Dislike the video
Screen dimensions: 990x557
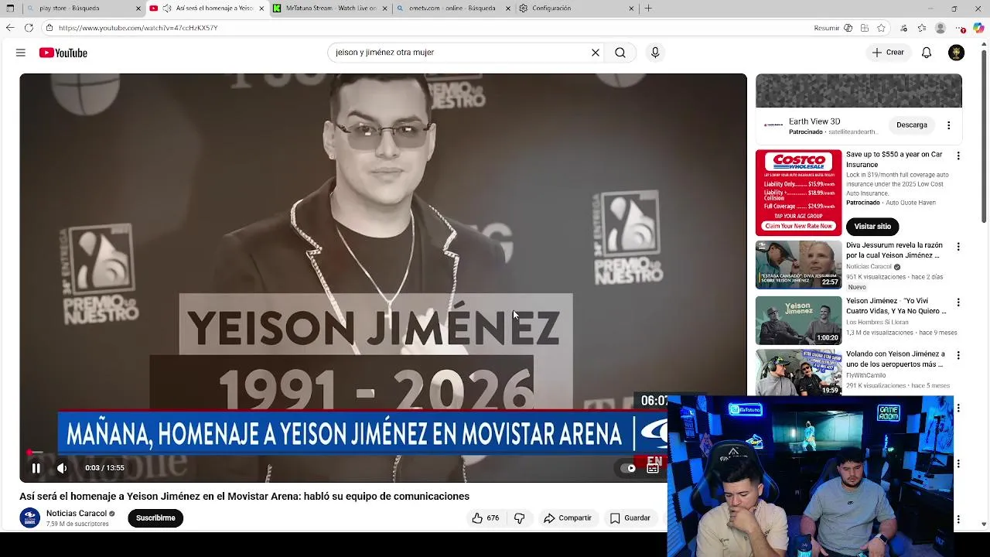coord(520,518)
